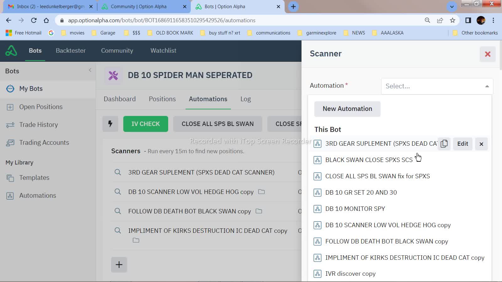Bookmark this page with the star
502x282 pixels.
pyautogui.click(x=452, y=20)
